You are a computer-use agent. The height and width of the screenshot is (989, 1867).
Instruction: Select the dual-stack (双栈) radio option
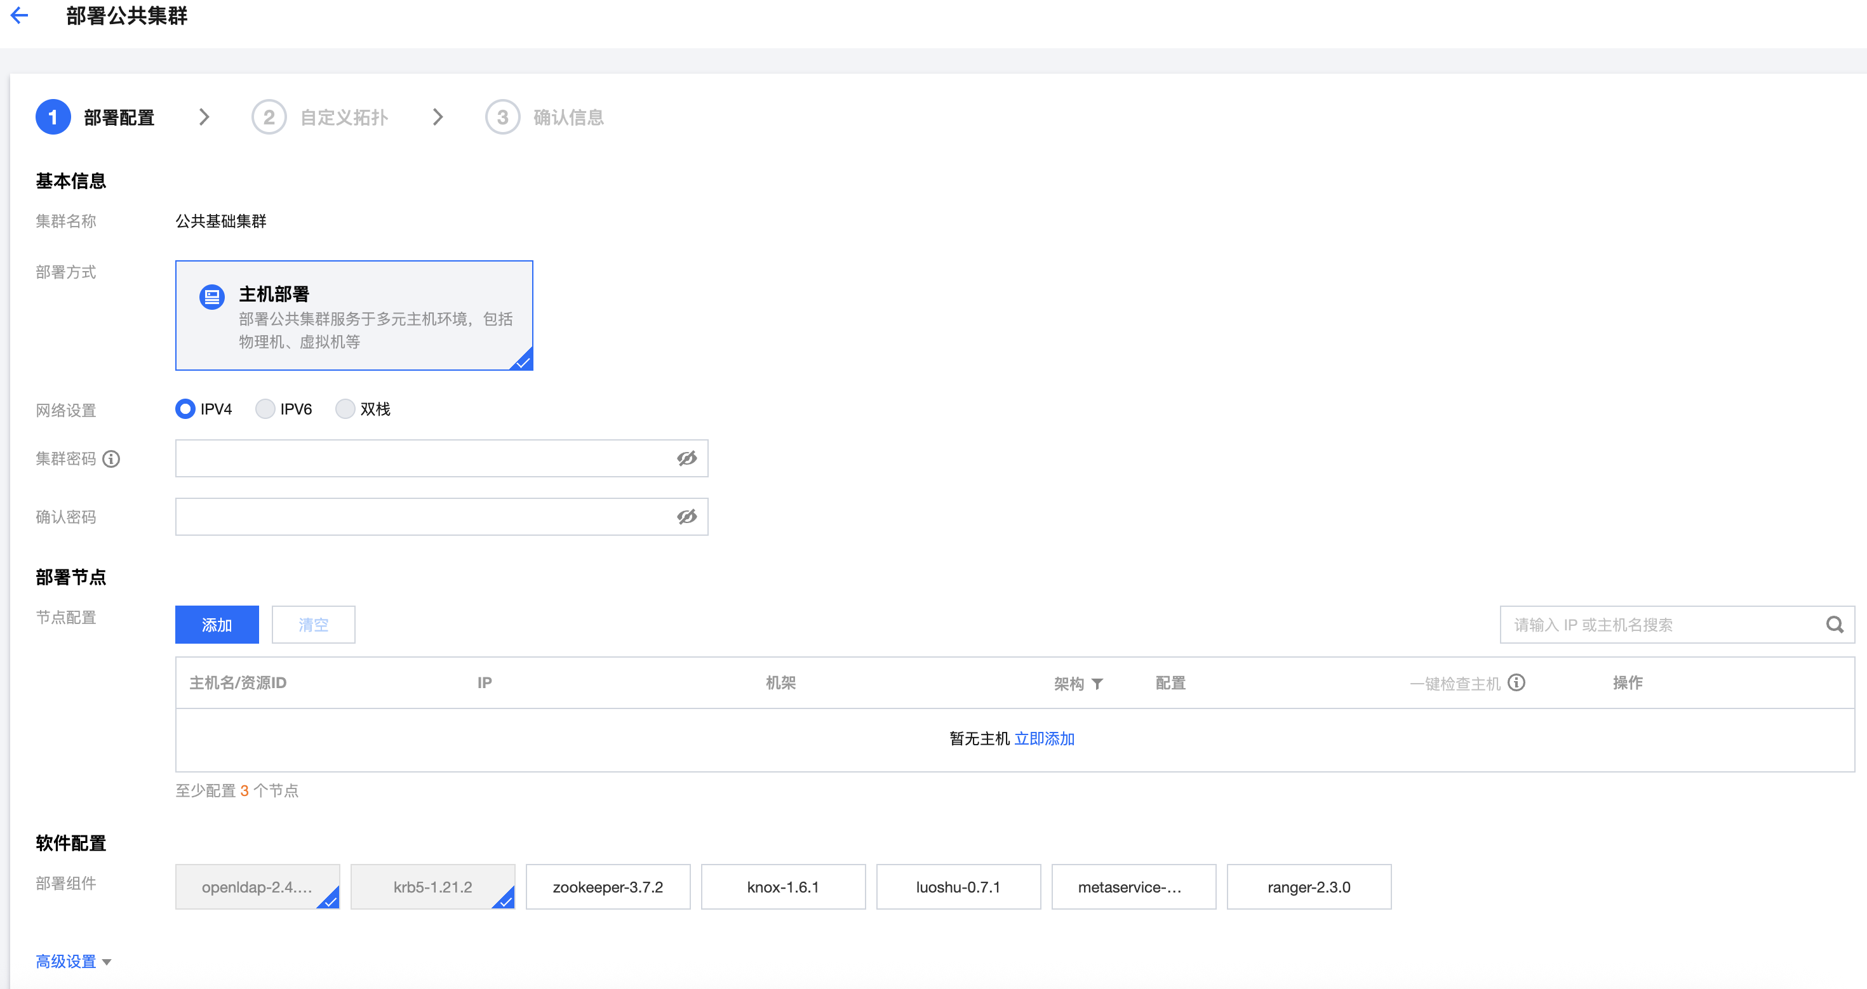pos(345,409)
